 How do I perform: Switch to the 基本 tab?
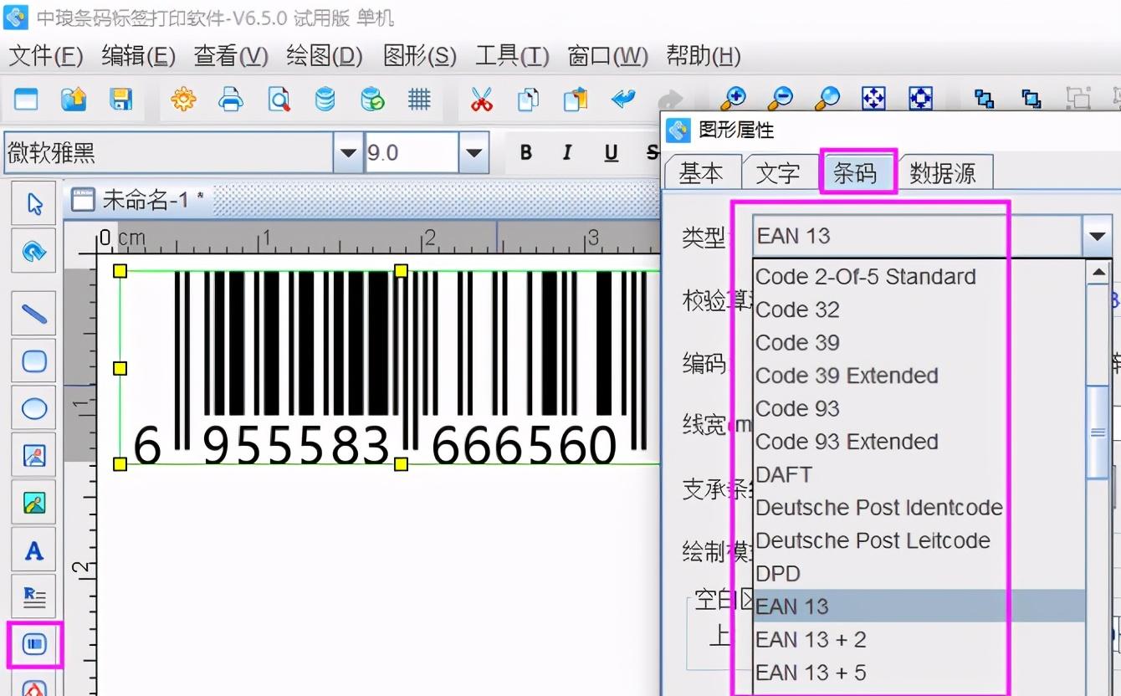pos(701,173)
